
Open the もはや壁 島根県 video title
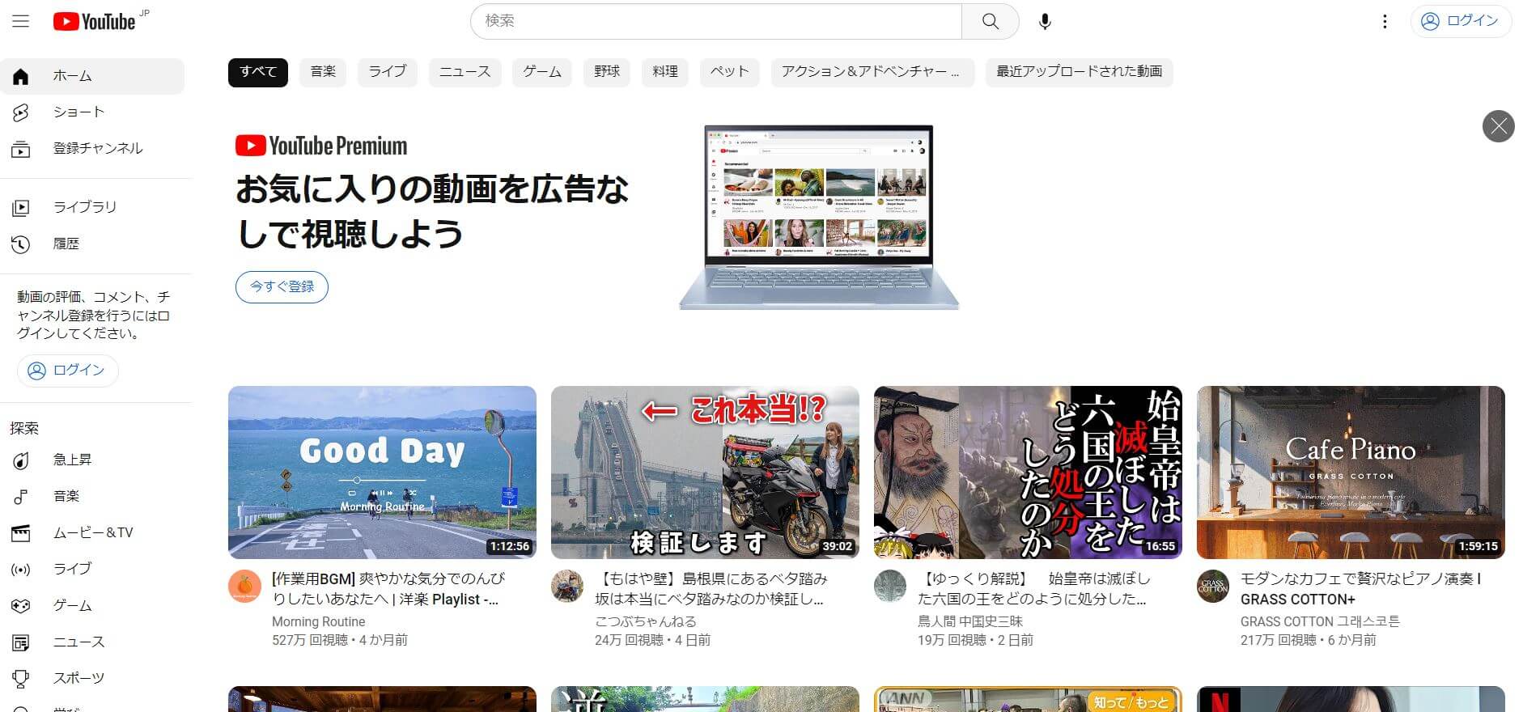click(711, 590)
